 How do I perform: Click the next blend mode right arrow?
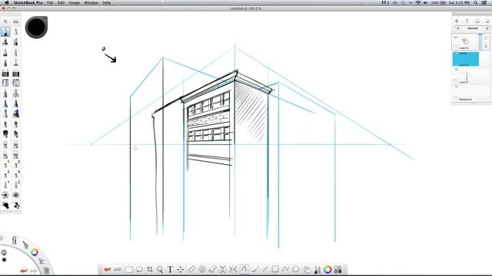pyautogui.click(x=487, y=28)
